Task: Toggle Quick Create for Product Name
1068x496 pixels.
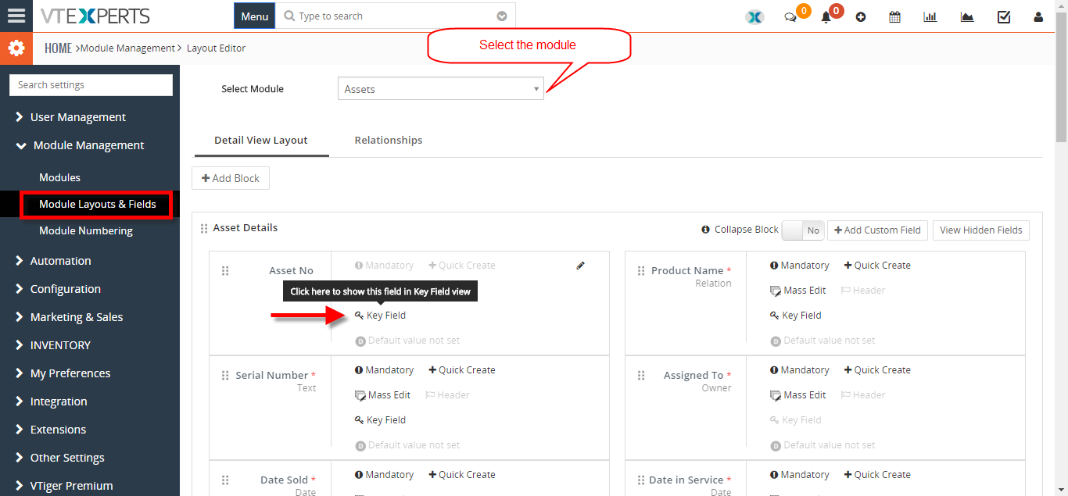Action: (877, 266)
